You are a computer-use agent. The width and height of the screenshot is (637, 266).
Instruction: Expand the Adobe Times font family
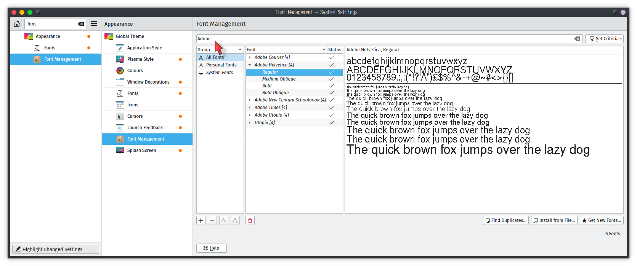250,108
